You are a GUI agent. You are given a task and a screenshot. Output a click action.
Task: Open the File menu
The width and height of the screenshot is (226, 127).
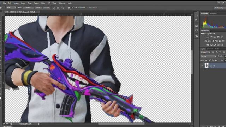click(x=5, y=3)
